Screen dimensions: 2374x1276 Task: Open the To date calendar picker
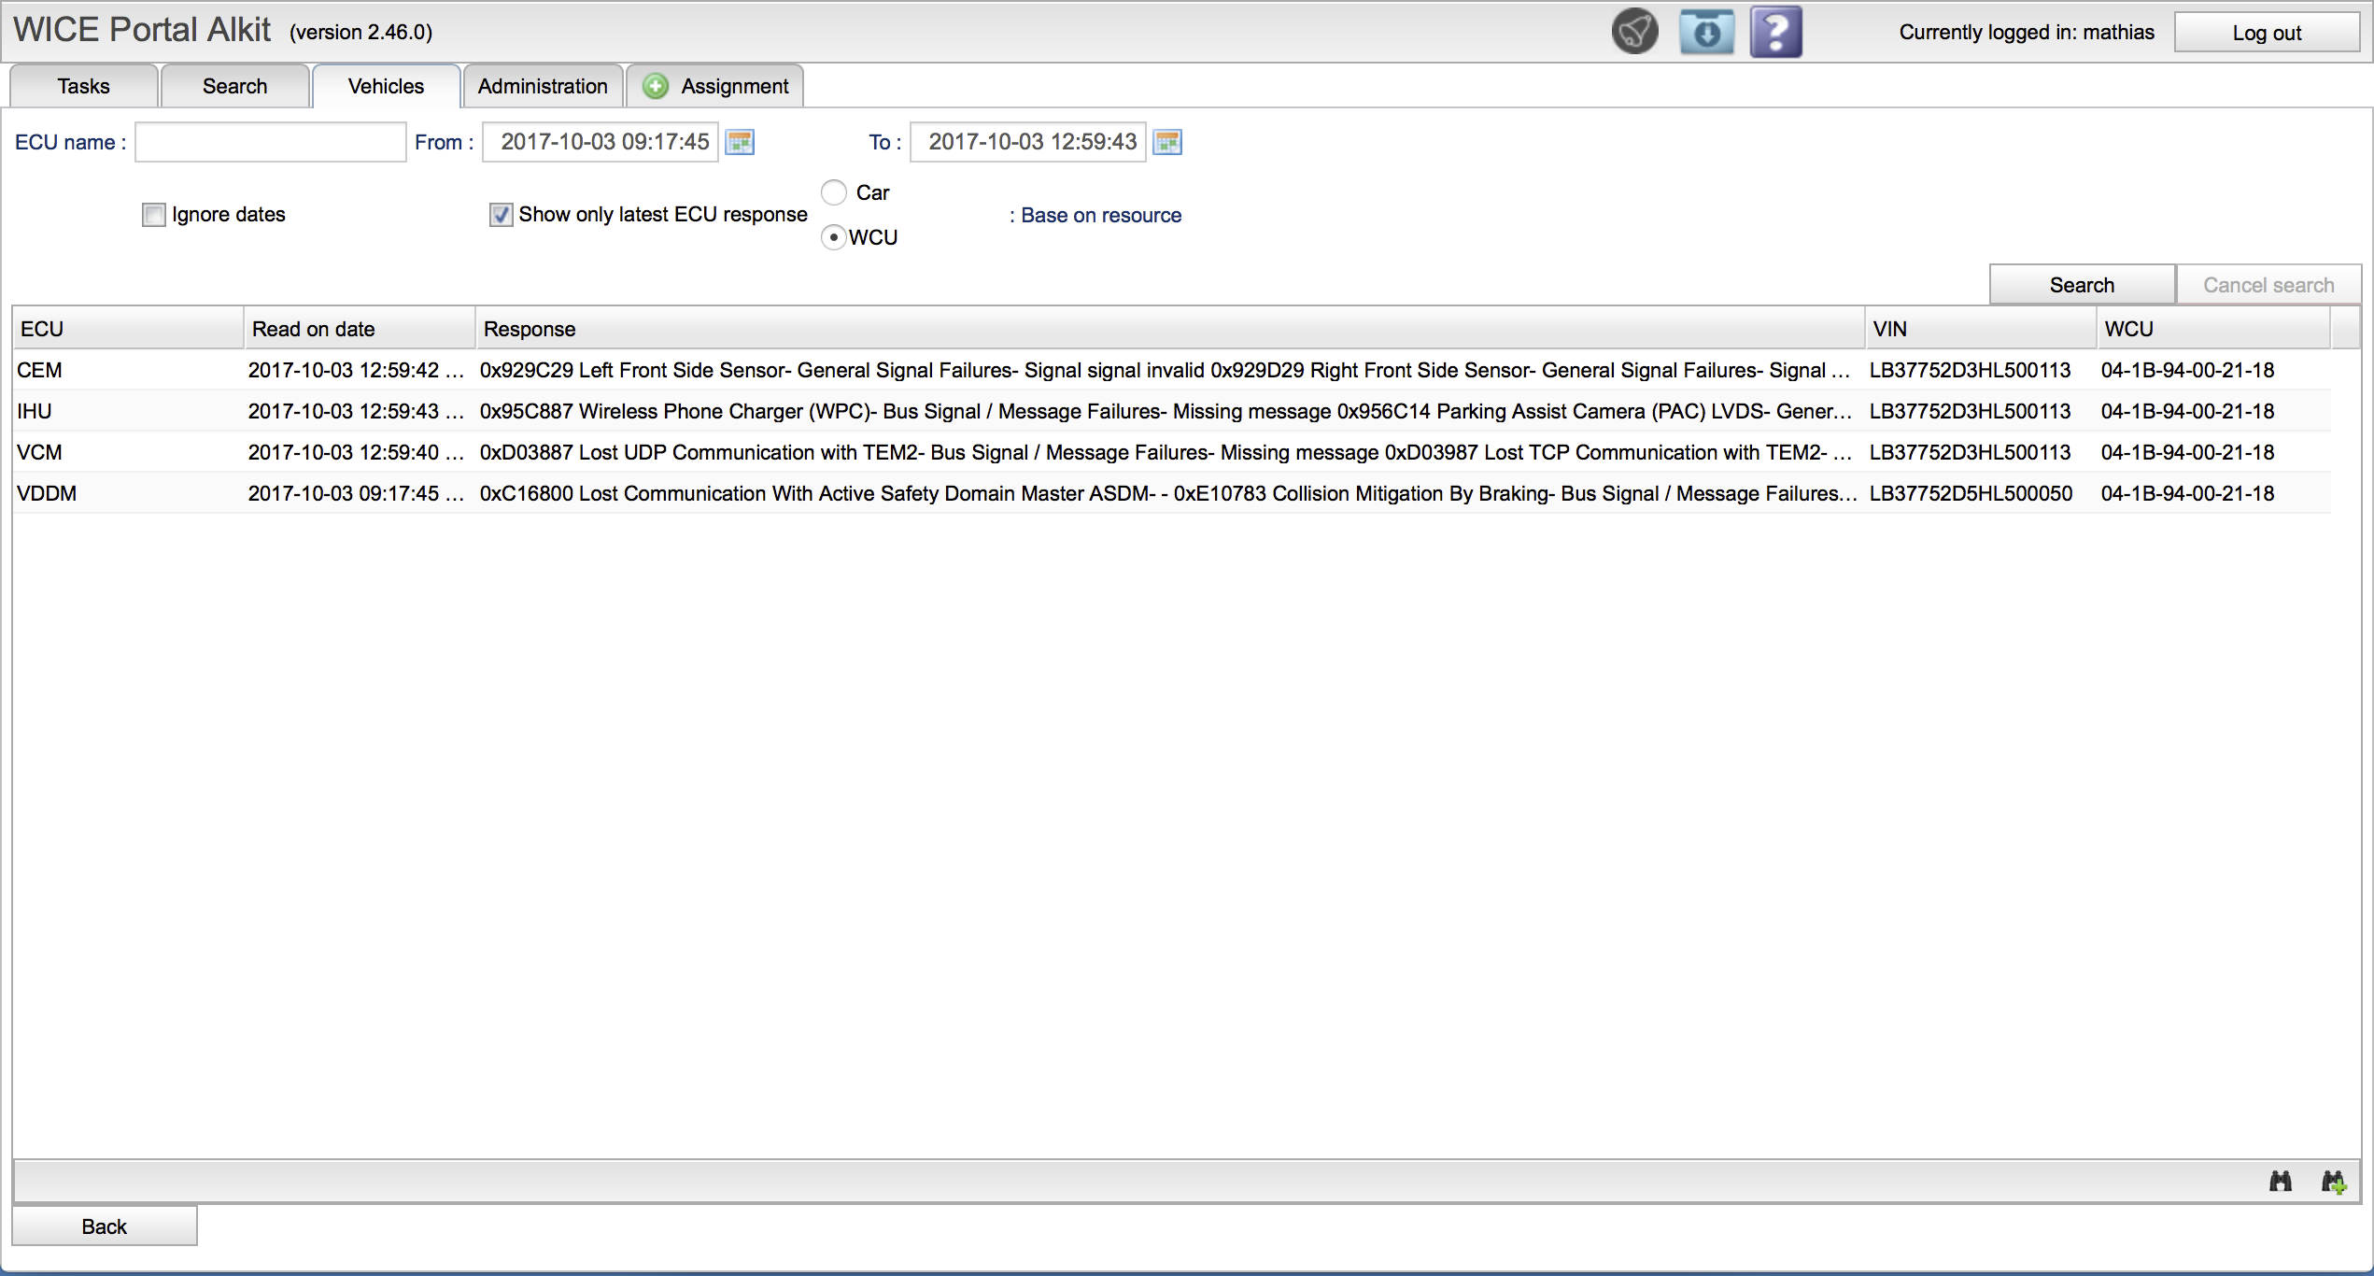(1167, 142)
